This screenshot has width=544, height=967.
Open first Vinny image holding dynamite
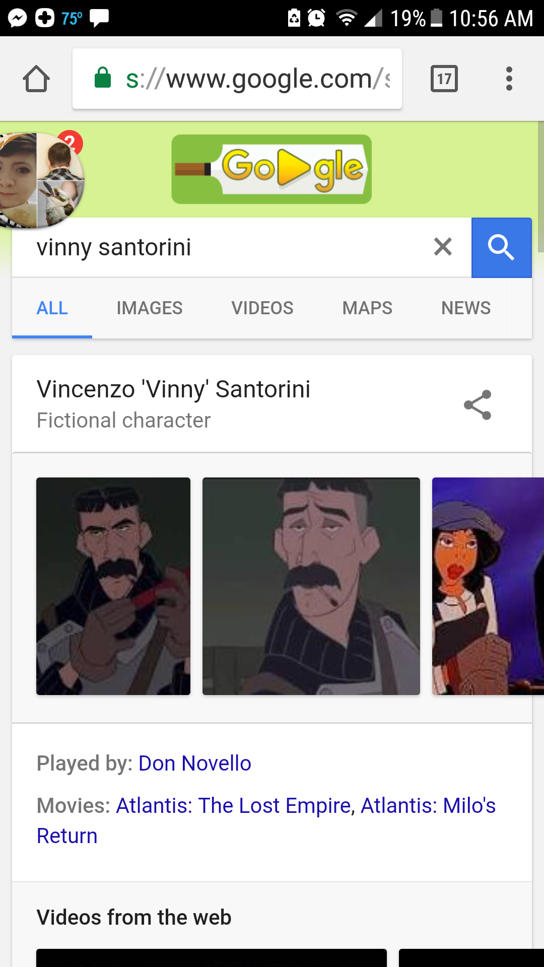[x=113, y=586]
